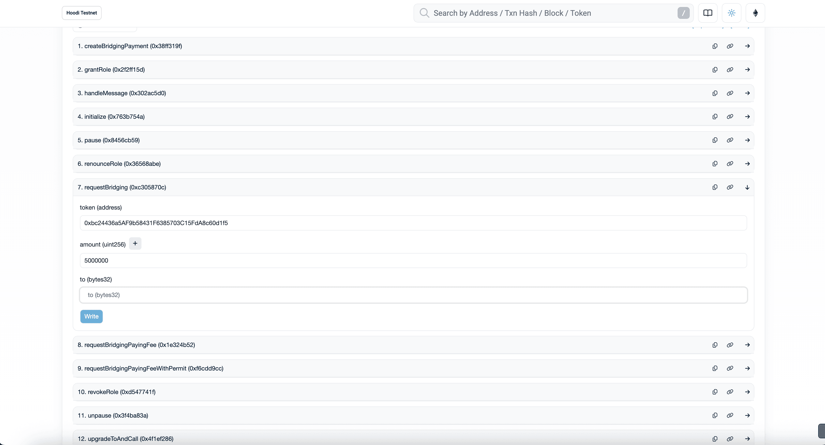Image resolution: width=825 pixels, height=445 pixels.
Task: Click permalink icon for unpause
Action: coord(730,416)
